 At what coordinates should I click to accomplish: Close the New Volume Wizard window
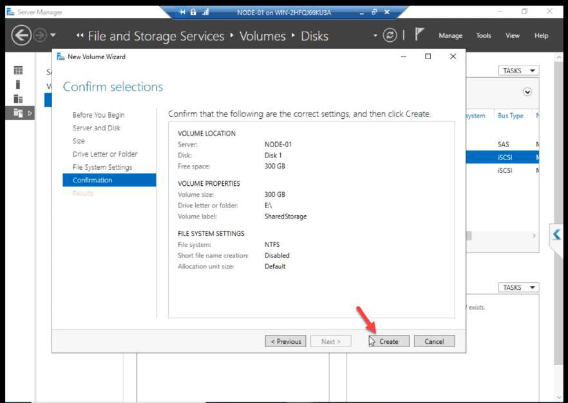453,57
